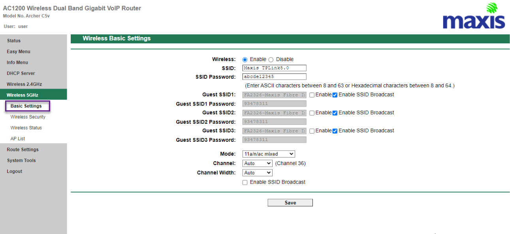The width and height of the screenshot is (510, 234).
Task: Open the Status menu
Action: click(x=14, y=41)
